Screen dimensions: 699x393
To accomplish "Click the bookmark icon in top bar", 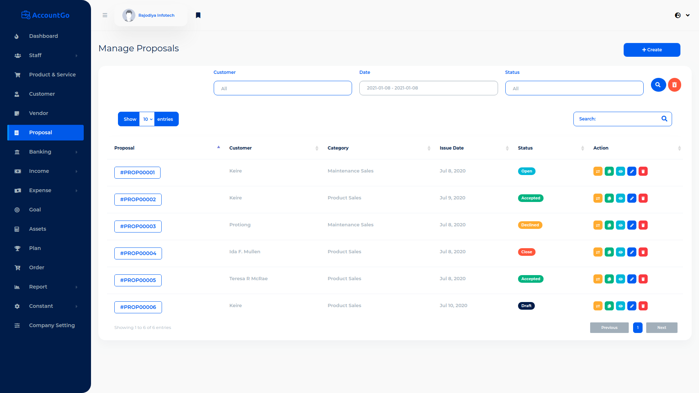I will coord(198,15).
